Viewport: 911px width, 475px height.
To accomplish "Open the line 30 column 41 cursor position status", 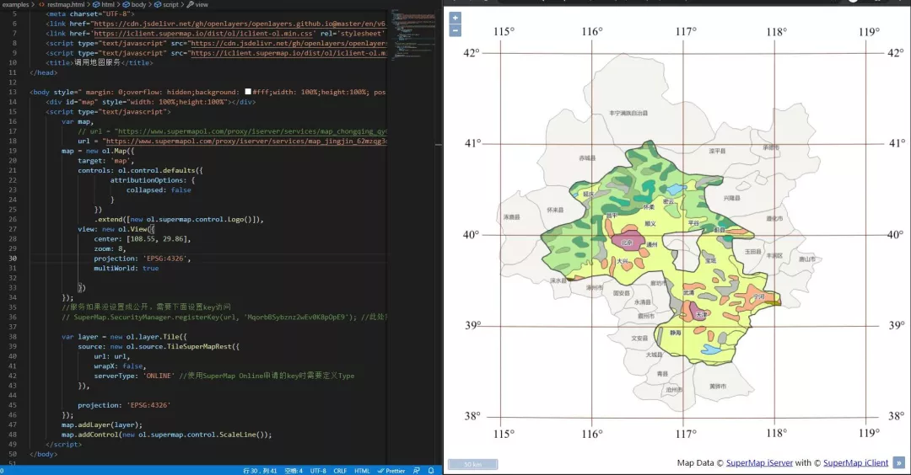I will (260, 470).
